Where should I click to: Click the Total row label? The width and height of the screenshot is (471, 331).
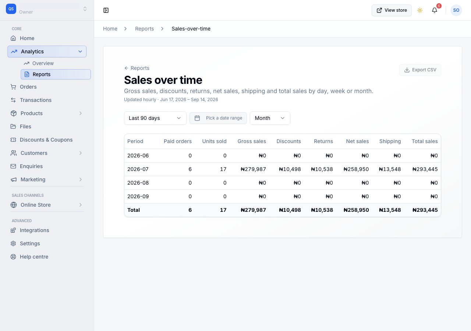click(x=134, y=210)
